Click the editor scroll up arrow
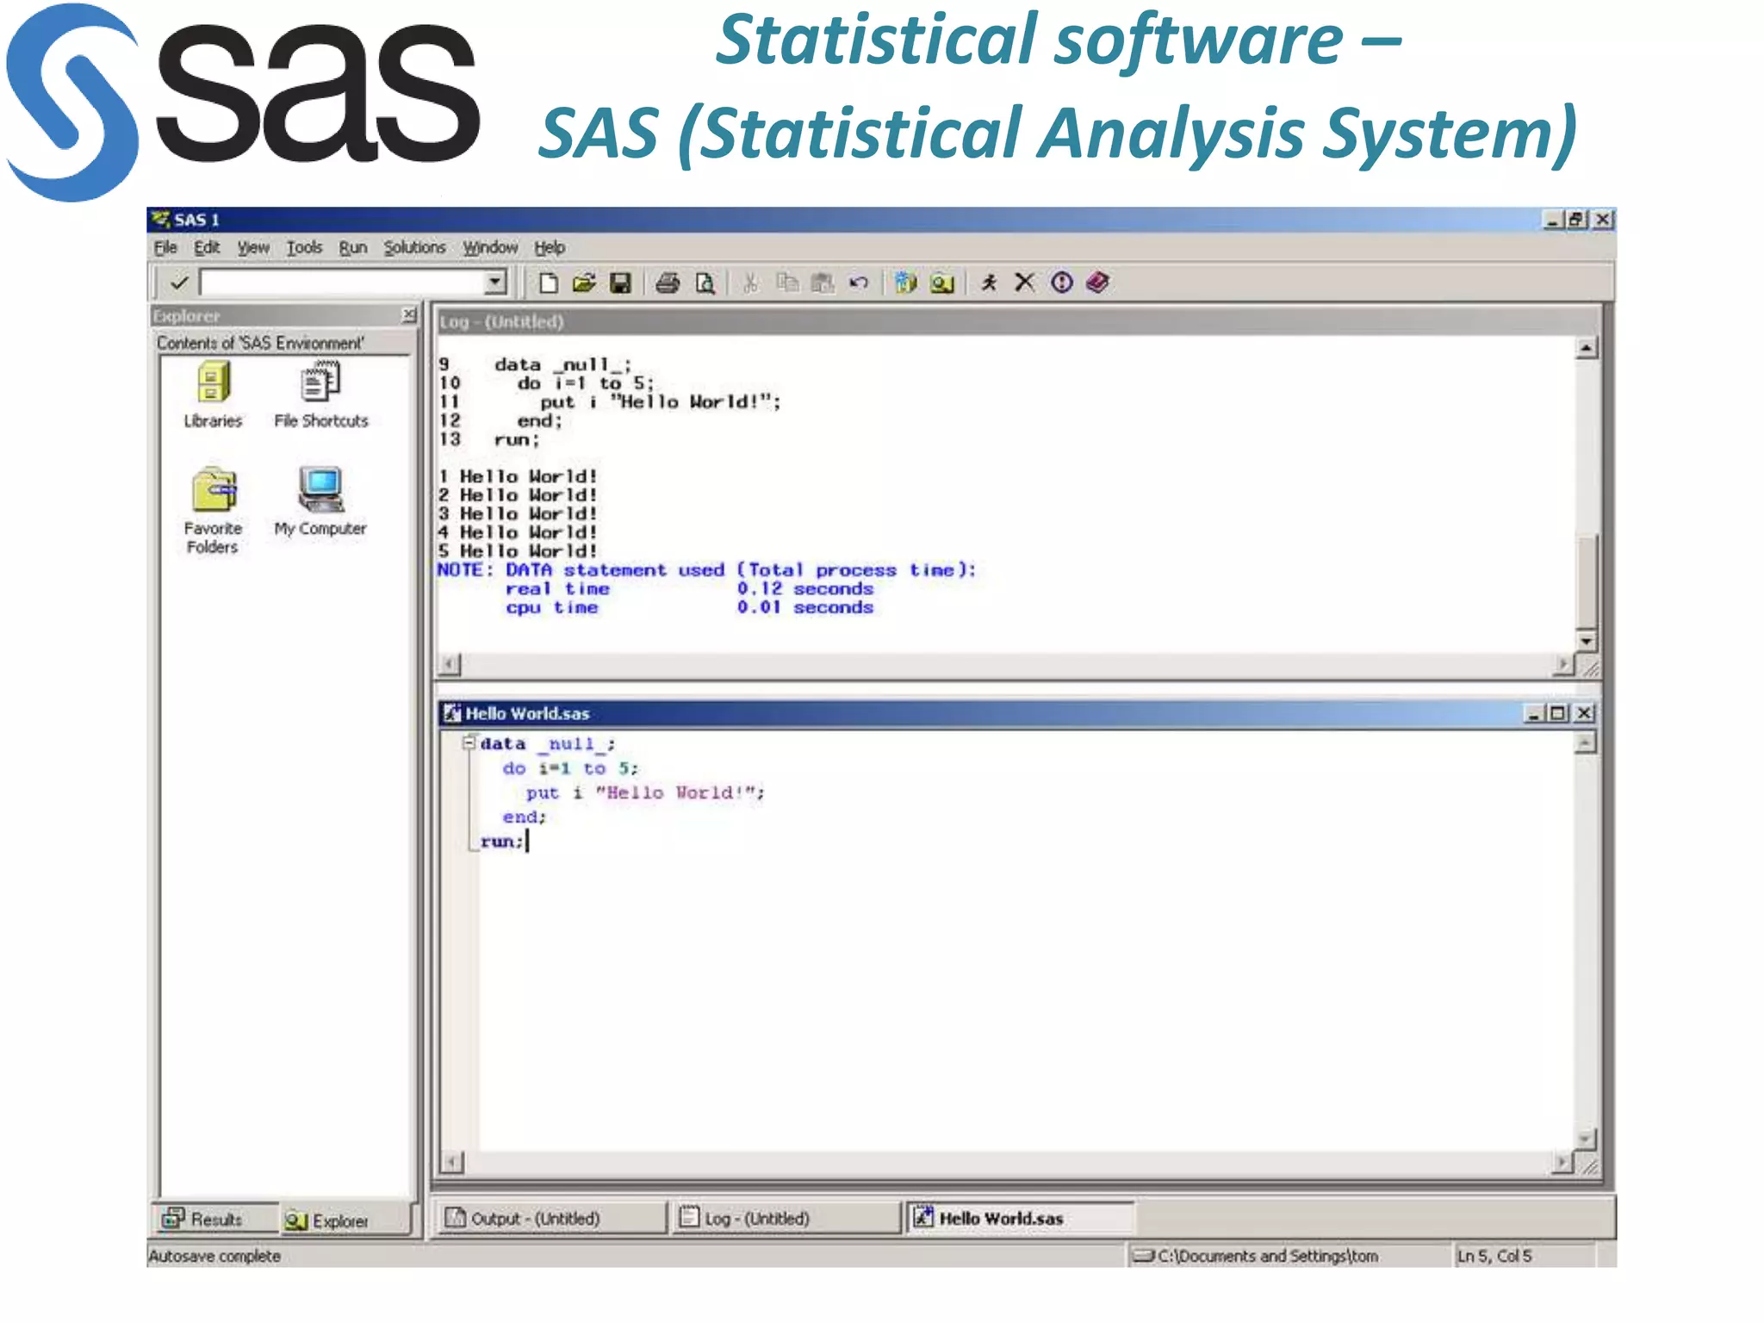1764x1323 pixels. 1585,742
